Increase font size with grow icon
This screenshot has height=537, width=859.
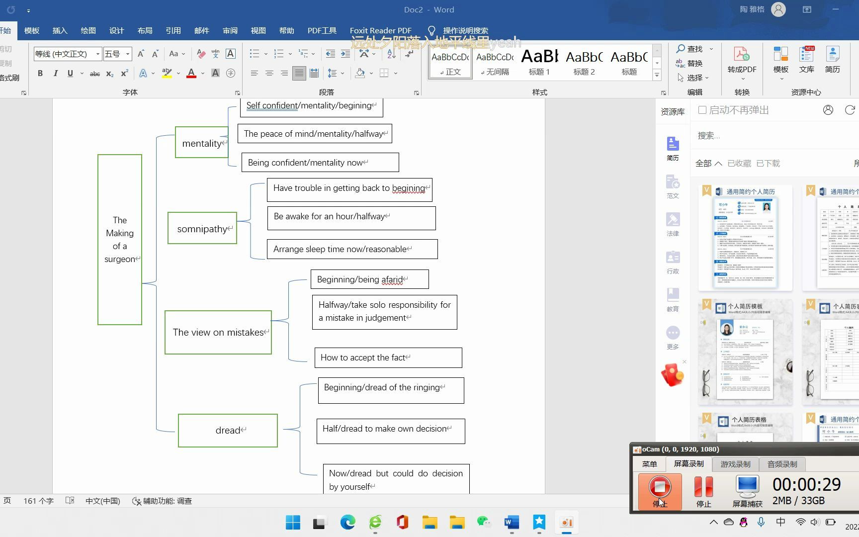point(141,54)
